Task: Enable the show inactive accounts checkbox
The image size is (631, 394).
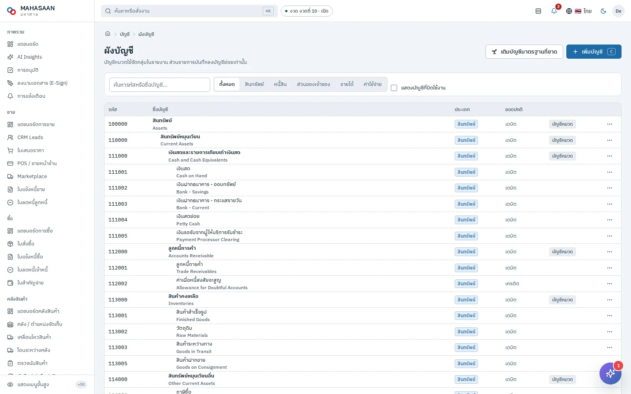Action: pyautogui.click(x=394, y=88)
